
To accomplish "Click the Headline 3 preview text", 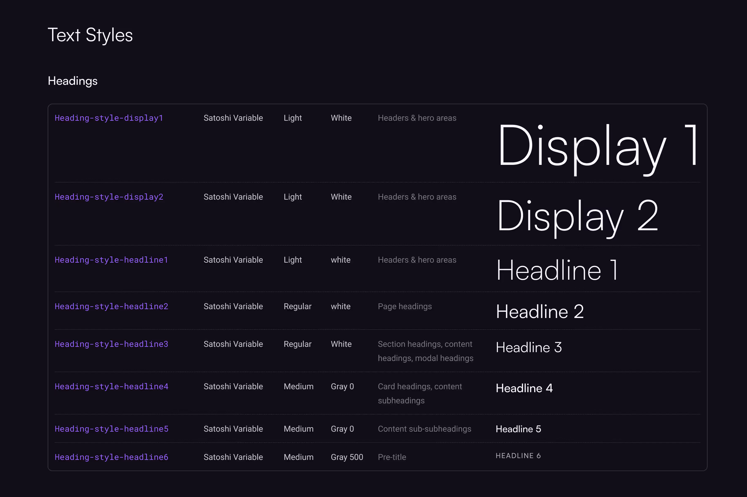I will (x=529, y=348).
